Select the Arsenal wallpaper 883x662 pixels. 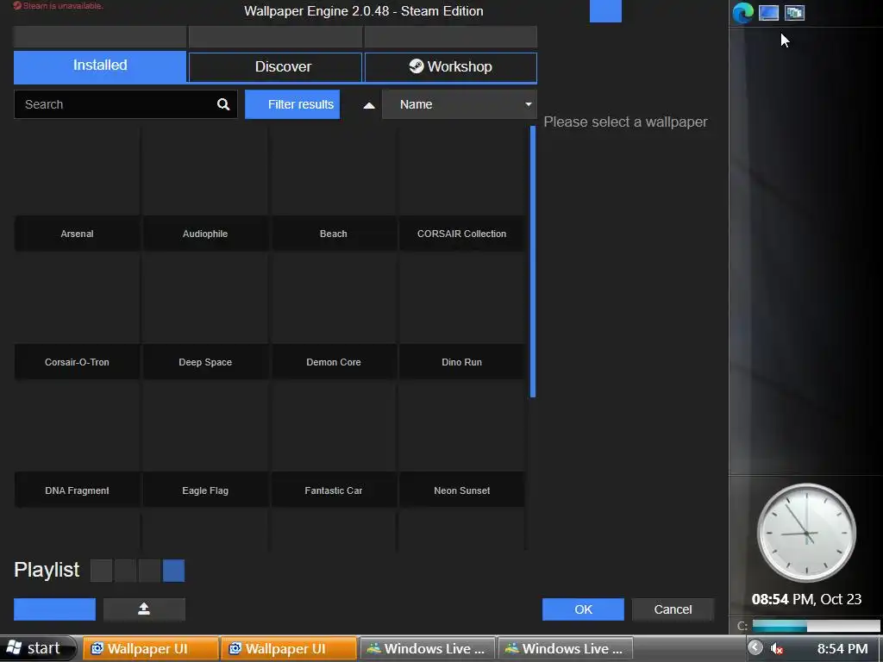[77, 189]
